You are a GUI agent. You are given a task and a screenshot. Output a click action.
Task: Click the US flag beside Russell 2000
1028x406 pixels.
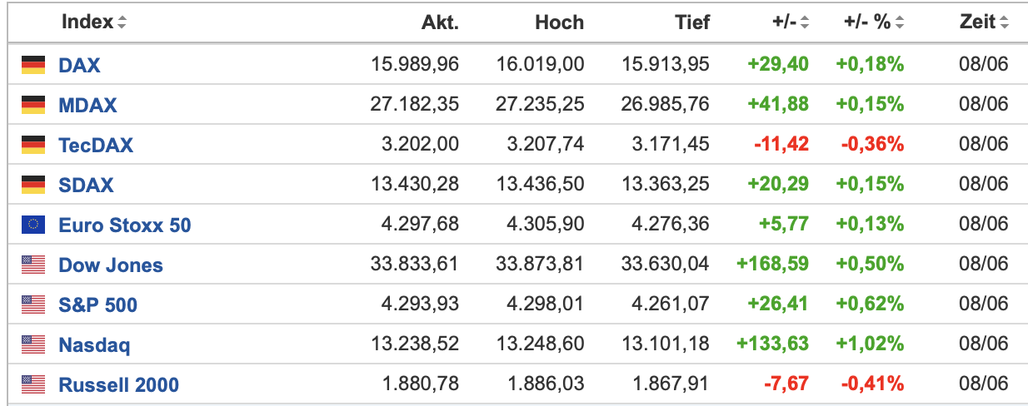pos(33,384)
